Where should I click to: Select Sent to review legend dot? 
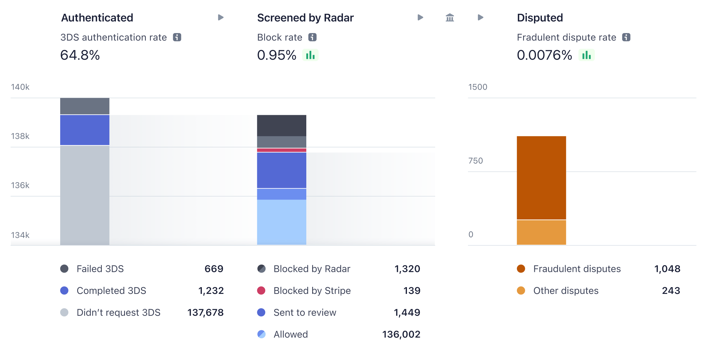261,312
